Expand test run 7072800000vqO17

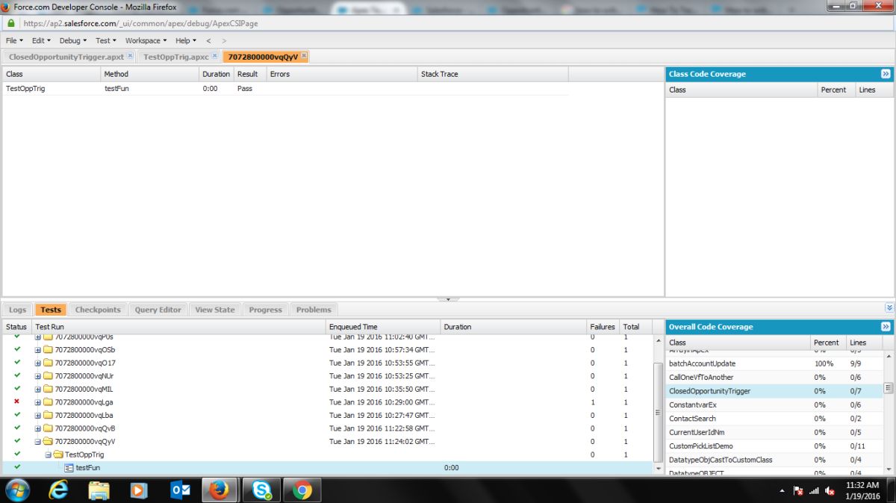pyautogui.click(x=38, y=363)
